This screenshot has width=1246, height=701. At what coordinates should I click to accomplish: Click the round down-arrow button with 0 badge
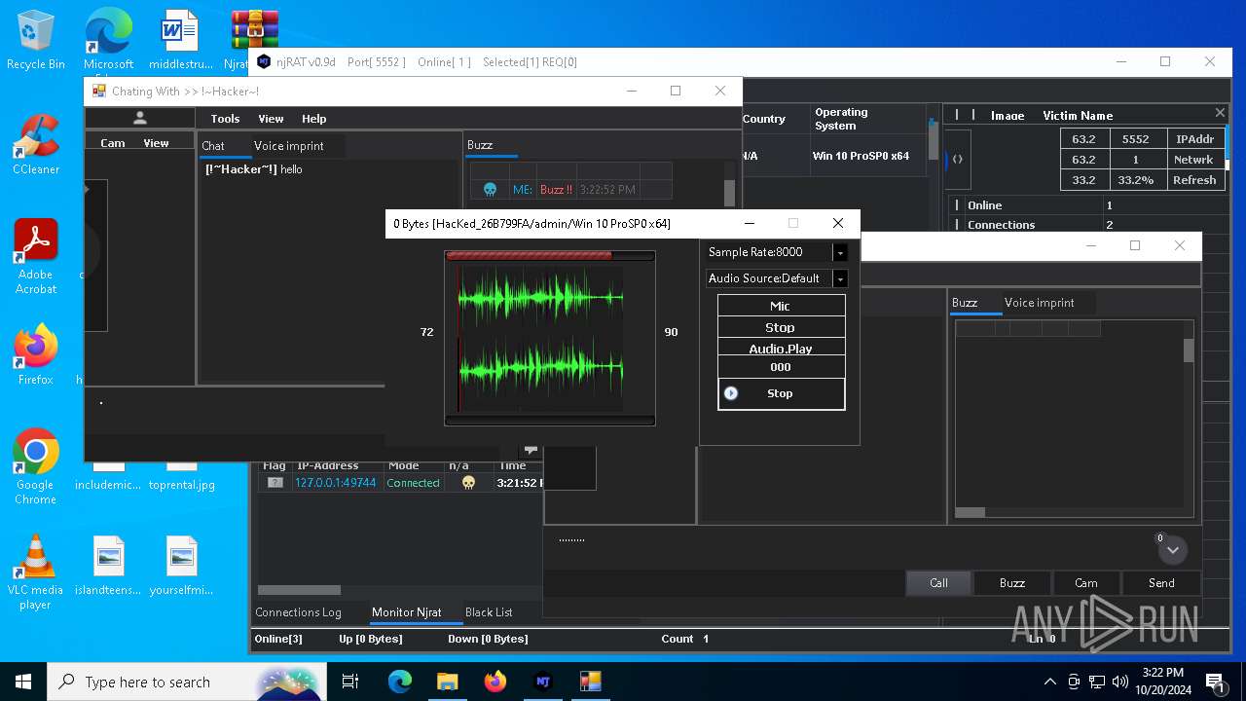click(1173, 550)
